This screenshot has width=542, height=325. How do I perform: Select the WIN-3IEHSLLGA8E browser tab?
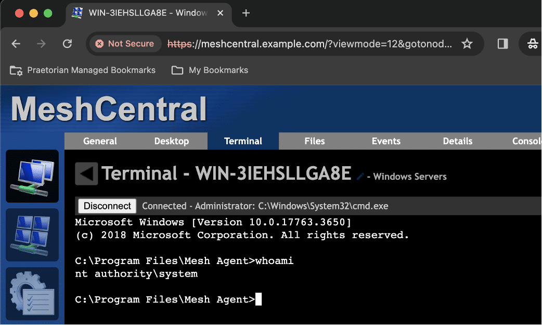149,13
